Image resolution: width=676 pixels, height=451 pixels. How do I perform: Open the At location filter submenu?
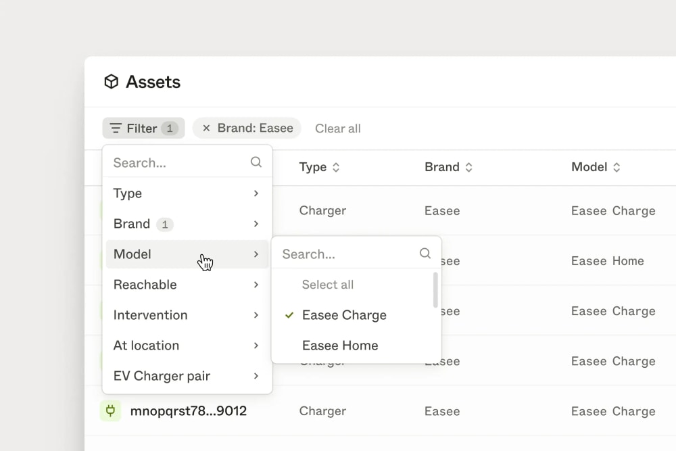(x=187, y=346)
